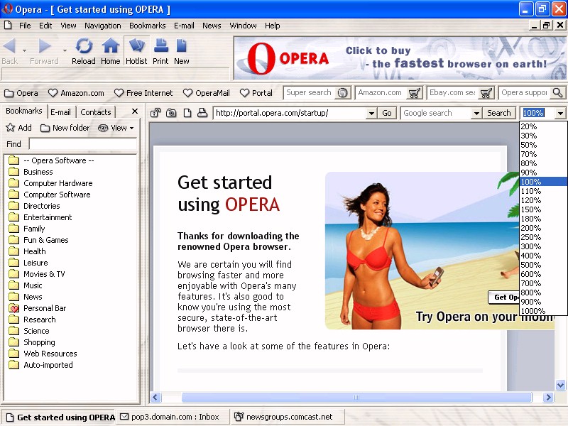
Task: Open the File menu
Action: pyautogui.click(x=25, y=26)
